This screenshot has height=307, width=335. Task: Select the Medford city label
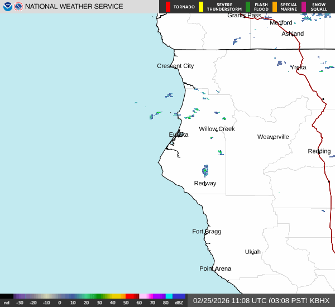click(281, 23)
